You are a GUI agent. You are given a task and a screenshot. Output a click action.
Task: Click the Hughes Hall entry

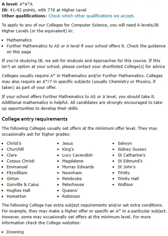pyautogui.click(x=18, y=190)
